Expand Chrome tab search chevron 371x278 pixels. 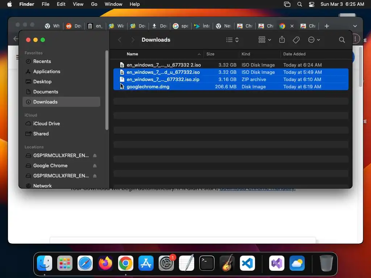click(x=355, y=26)
